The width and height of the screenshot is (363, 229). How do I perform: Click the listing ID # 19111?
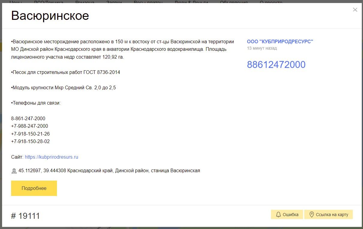point(25,216)
